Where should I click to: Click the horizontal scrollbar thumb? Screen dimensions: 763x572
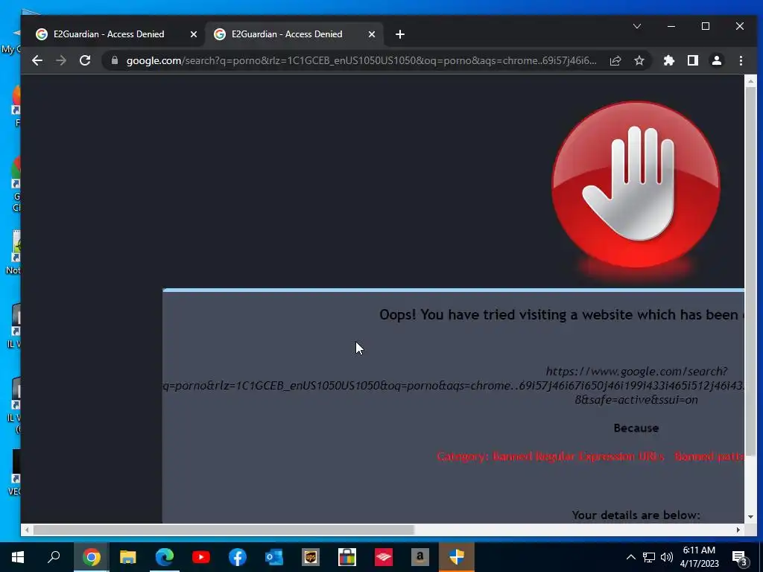pyautogui.click(x=224, y=530)
